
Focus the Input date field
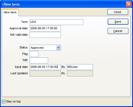pyautogui.click(x=45, y=67)
